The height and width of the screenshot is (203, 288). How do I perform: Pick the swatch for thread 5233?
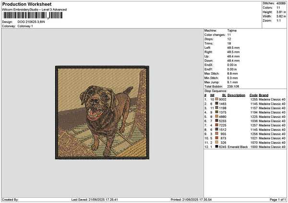pyautogui.click(x=217, y=121)
